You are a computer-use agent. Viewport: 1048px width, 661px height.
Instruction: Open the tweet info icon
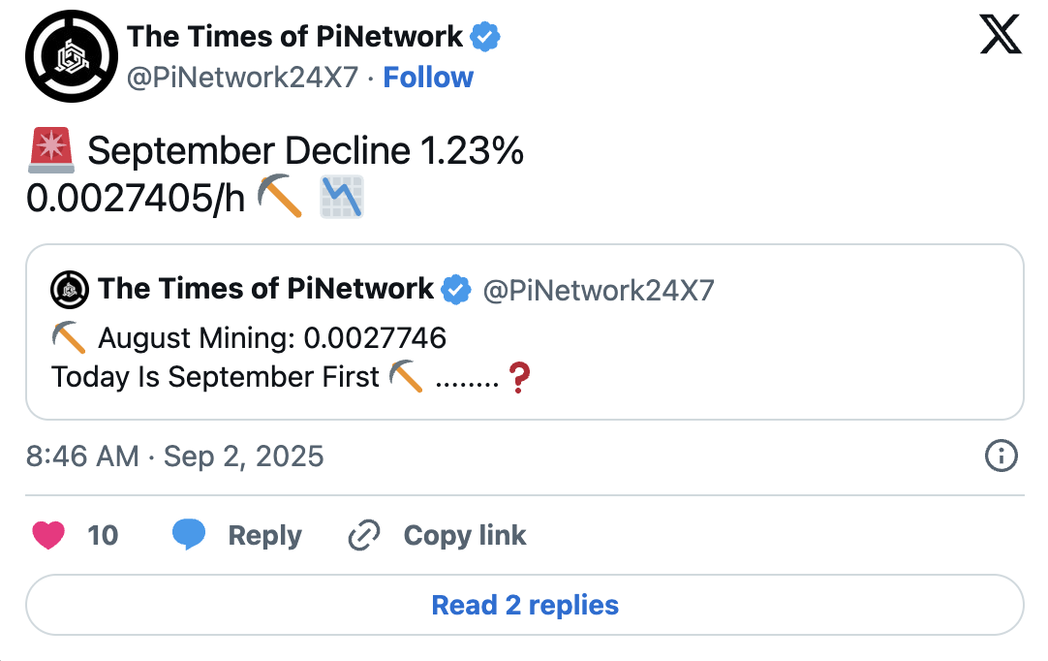coord(1001,456)
